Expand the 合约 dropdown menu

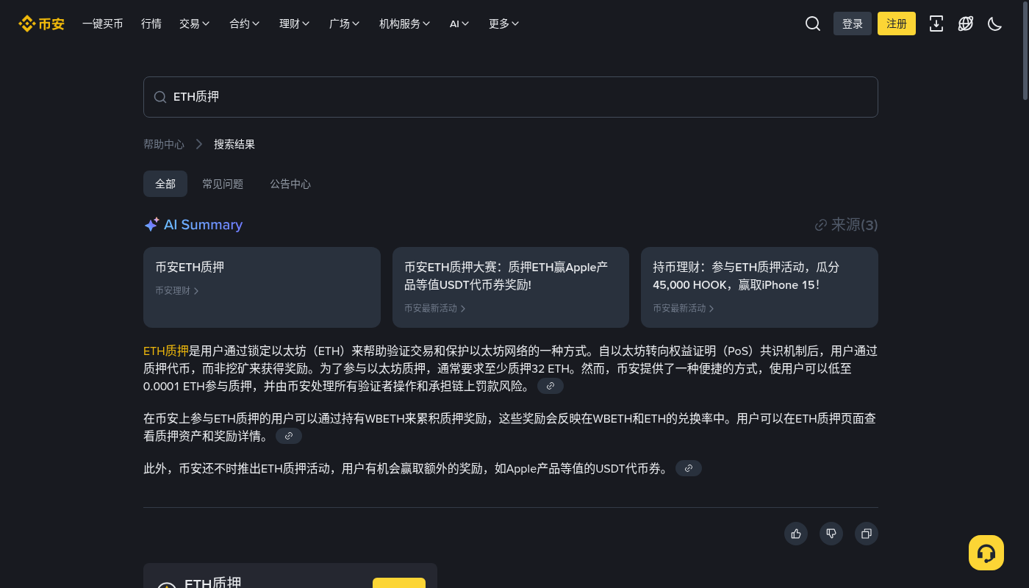tap(245, 24)
